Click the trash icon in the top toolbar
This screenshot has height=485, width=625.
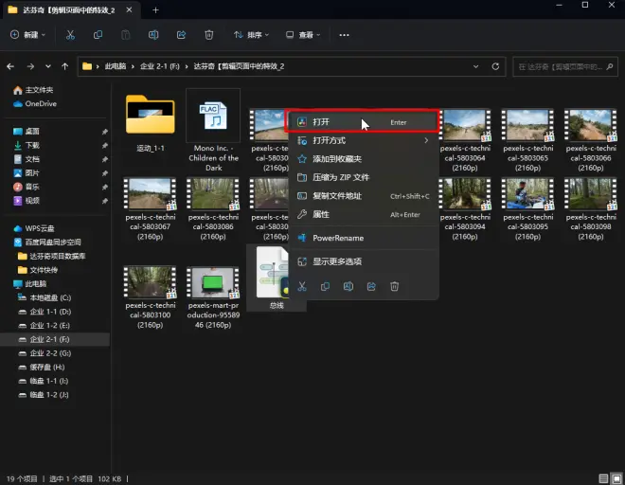(x=207, y=35)
